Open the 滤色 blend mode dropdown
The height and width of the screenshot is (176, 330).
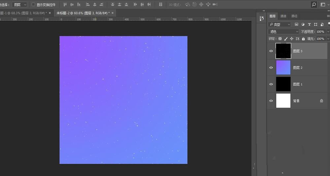283,32
